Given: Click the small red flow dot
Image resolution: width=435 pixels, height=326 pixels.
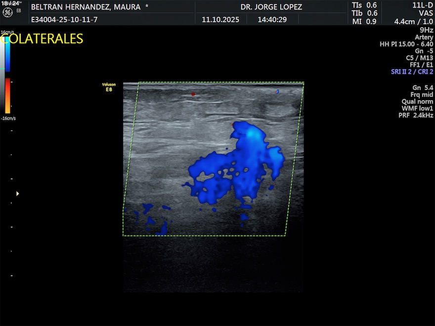Looking at the screenshot, I should [193, 93].
